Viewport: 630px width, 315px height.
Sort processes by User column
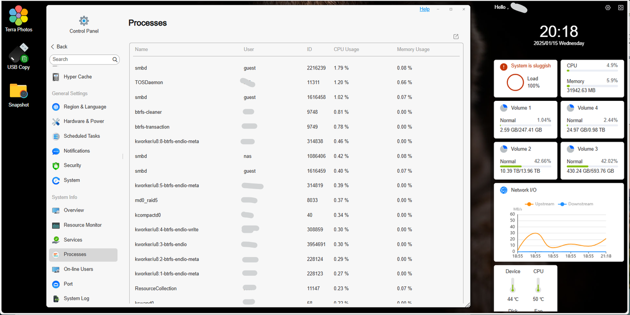tap(249, 49)
